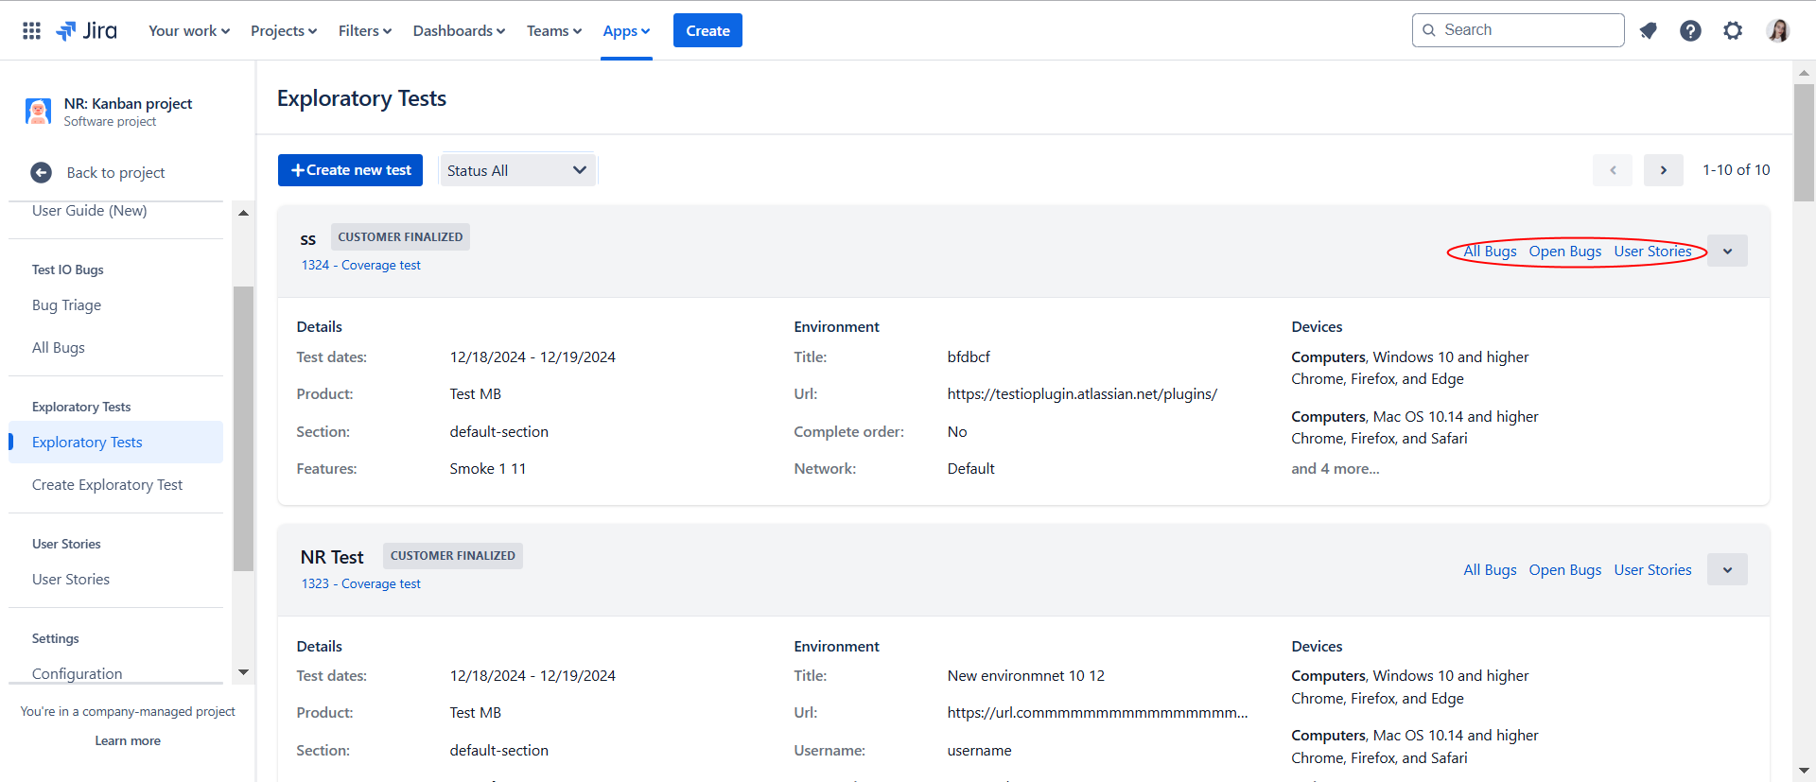Click the 'New environmnet 10 12' title value
Image resolution: width=1816 pixels, height=782 pixels.
(x=1026, y=676)
